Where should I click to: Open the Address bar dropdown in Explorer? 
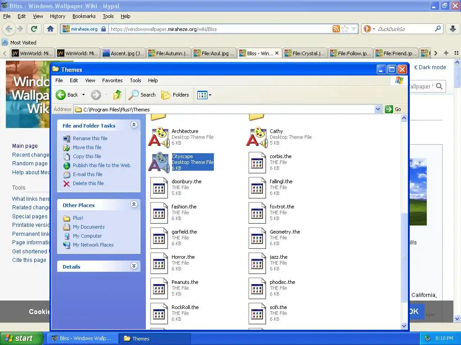pos(378,110)
